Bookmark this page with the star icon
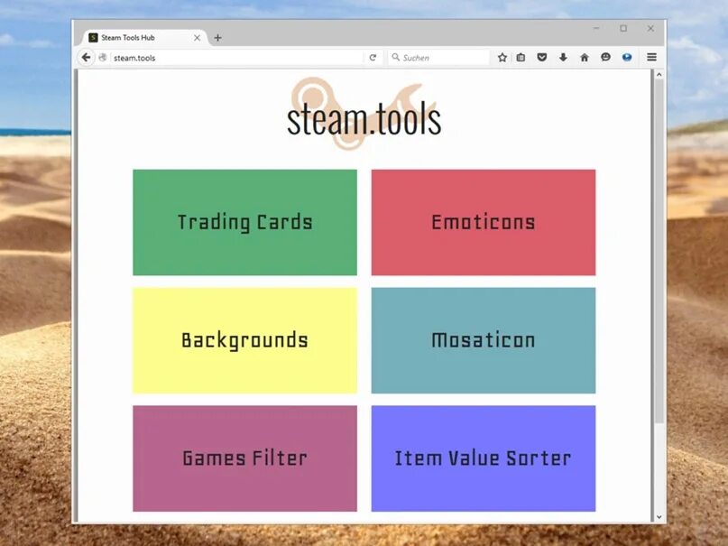Viewport: 728px width, 546px height. click(502, 57)
